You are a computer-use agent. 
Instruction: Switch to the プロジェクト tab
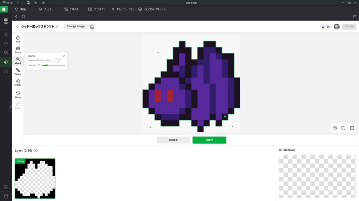[97, 9]
